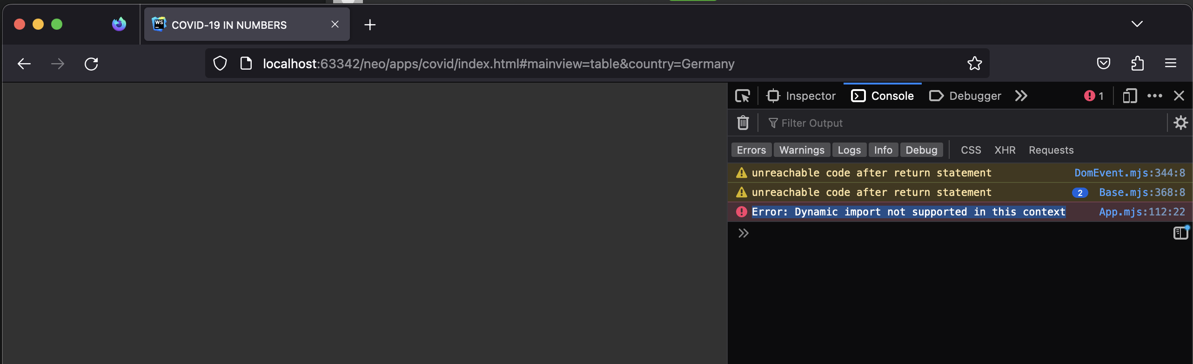Activate the element picker tool
This screenshot has height=364, width=1193.
pos(743,96)
